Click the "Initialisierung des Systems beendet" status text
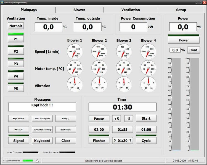This screenshot has width=207, height=165. (x=103, y=161)
